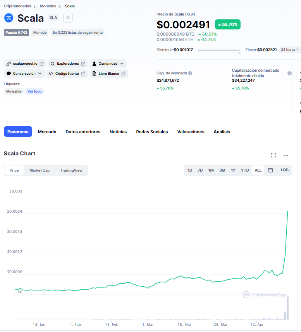Click the Conversación chat bubble icon
This screenshot has height=332, width=301.
point(9,74)
